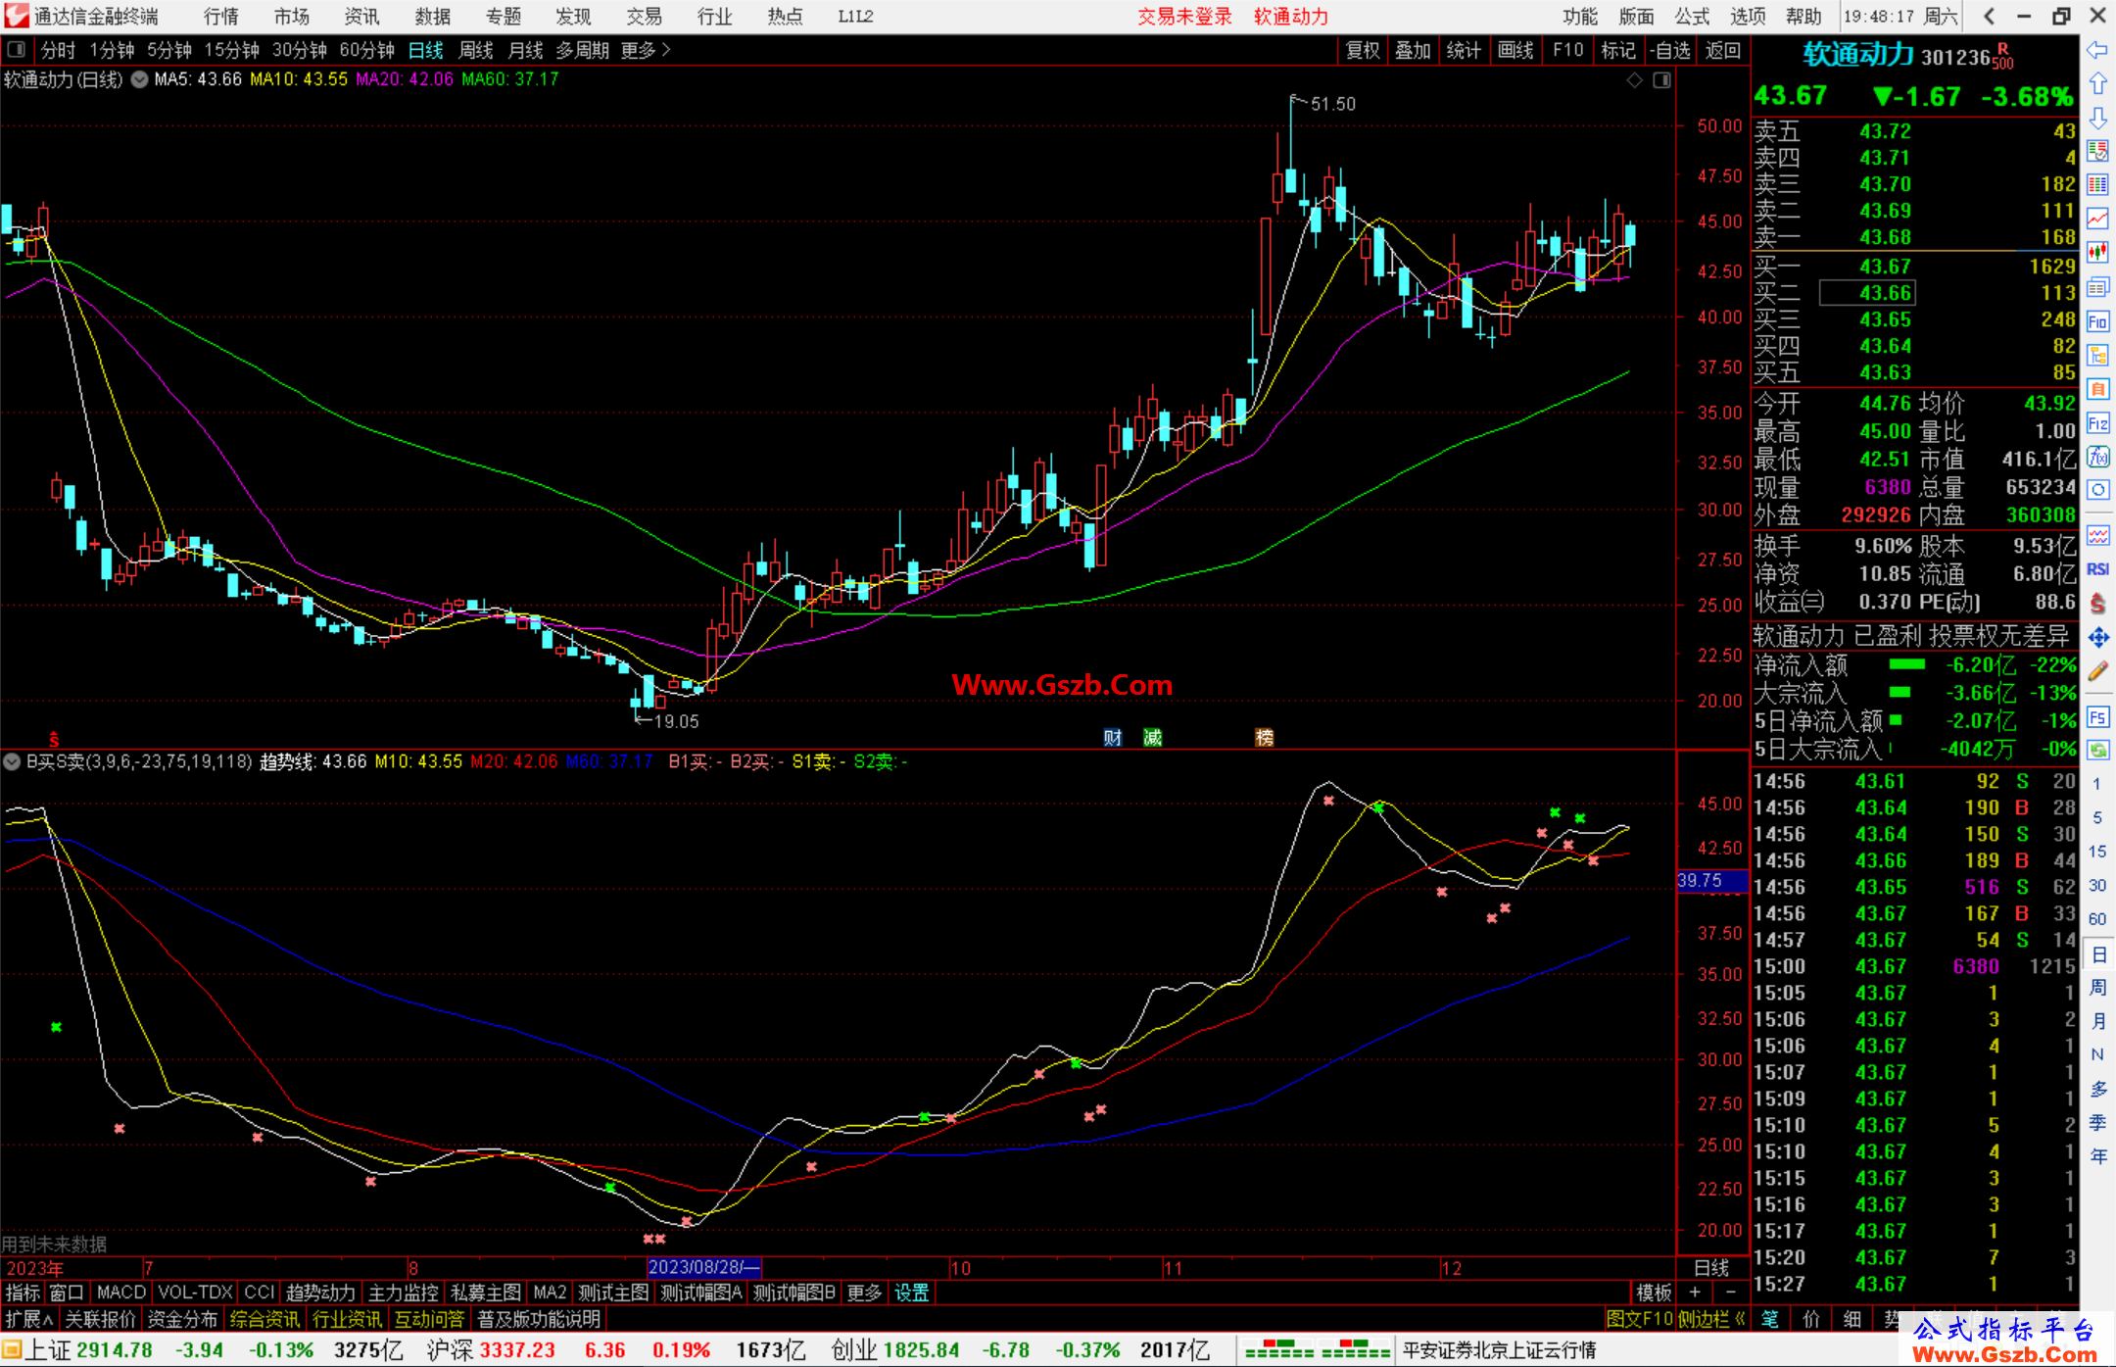Expand the 更多 periods dropdown at top
The height and width of the screenshot is (1367, 2116).
coord(646,50)
